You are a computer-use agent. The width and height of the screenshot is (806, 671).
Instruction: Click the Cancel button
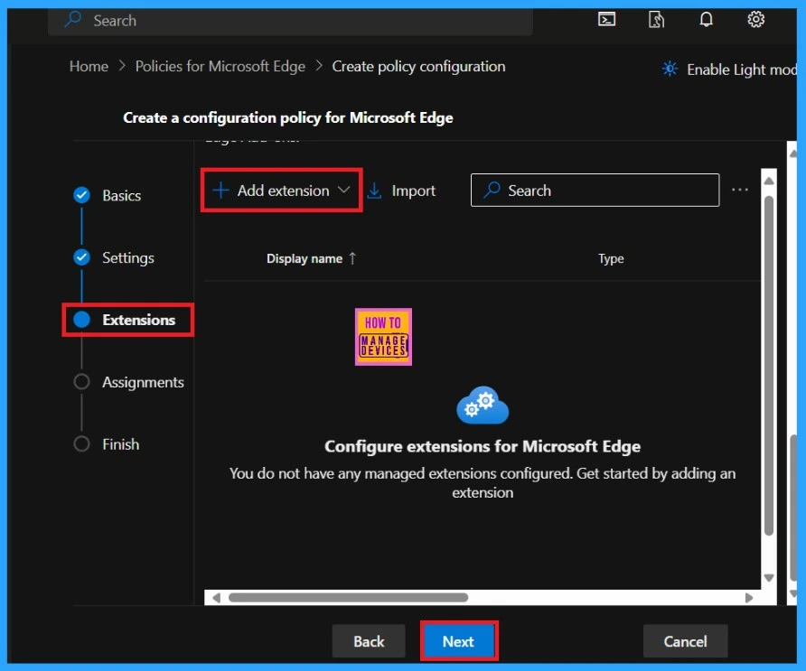coord(685,641)
